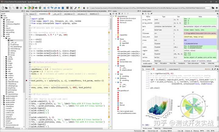Open restart.py in the project tree
219x132 pixels.
(13, 50)
